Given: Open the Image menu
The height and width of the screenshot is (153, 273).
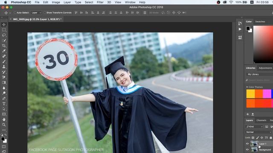Looking at the screenshot, I should coord(56,2).
